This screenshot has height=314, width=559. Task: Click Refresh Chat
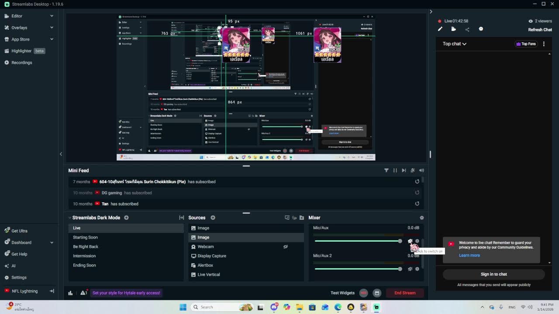[x=540, y=30]
